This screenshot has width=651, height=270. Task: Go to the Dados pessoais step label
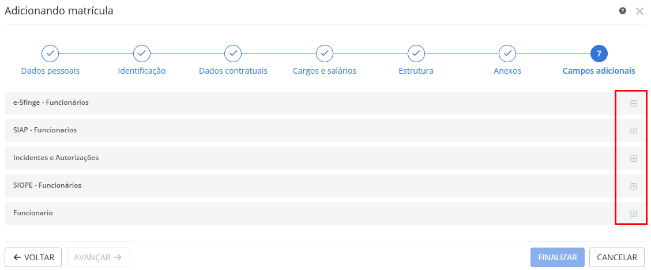point(50,71)
